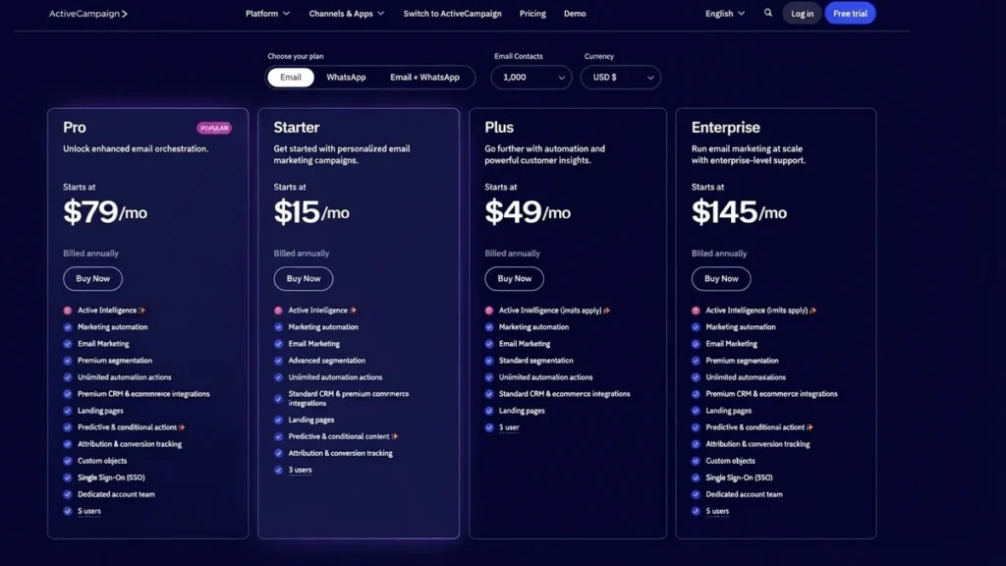Click Pro 'Attribution & conversion tracking' text
Image resolution: width=1006 pixels, height=566 pixels.
(130, 444)
